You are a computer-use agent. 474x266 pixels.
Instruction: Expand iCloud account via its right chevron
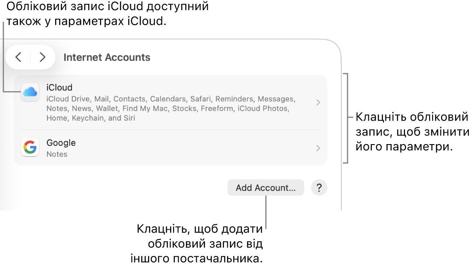click(318, 103)
